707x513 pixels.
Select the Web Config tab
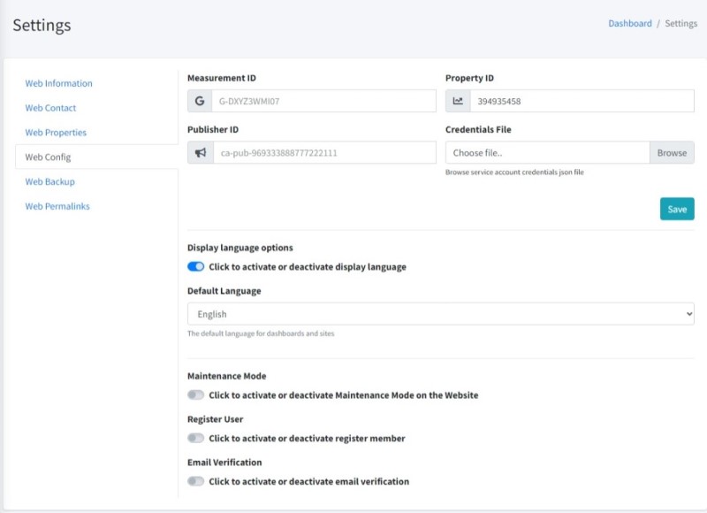(x=49, y=157)
